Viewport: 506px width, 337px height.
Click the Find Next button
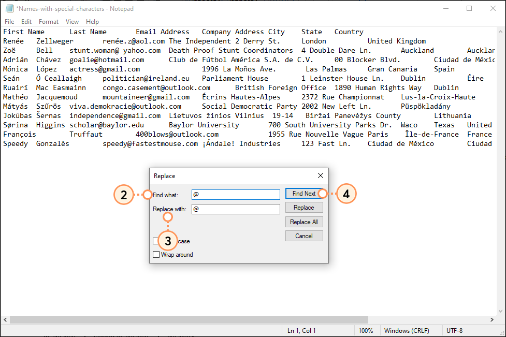tap(304, 194)
